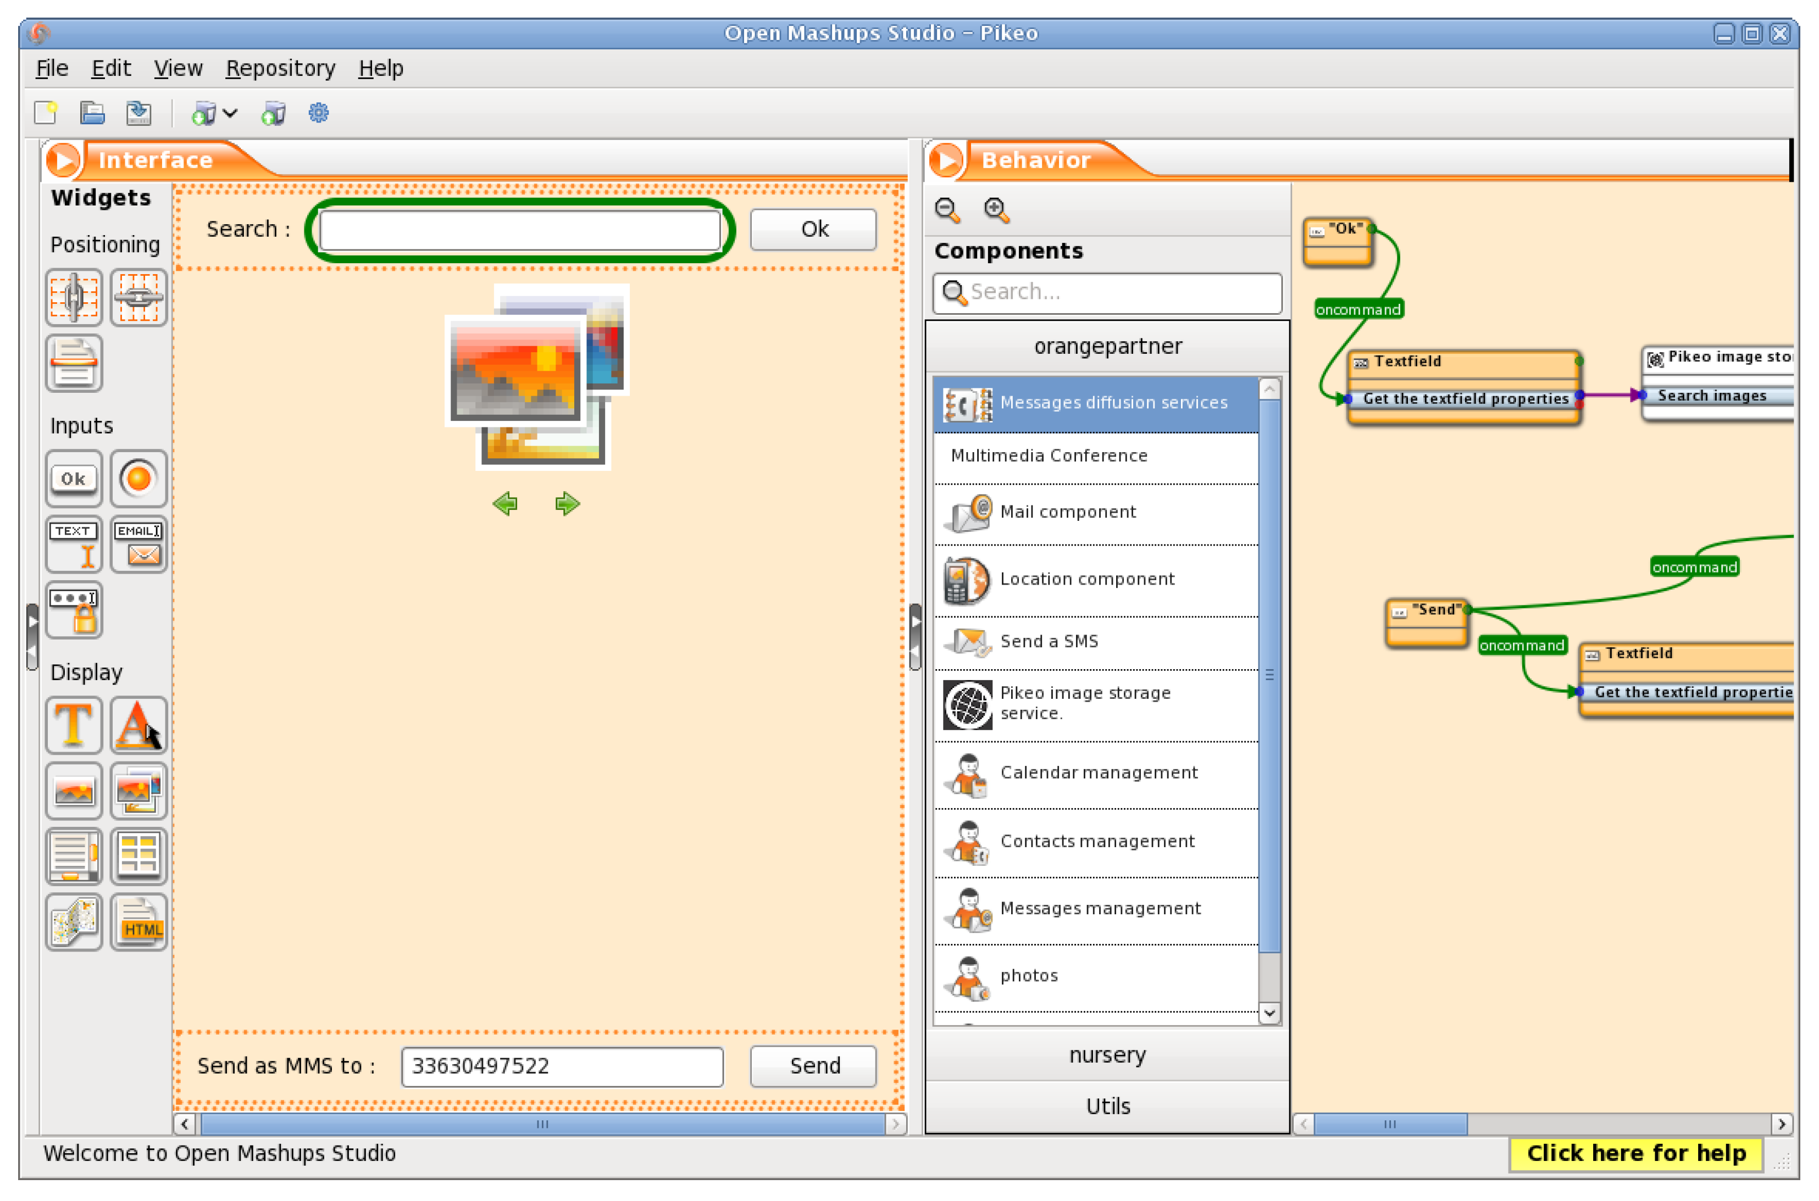Click the zoom out magnifier in Behavior

[x=947, y=210]
